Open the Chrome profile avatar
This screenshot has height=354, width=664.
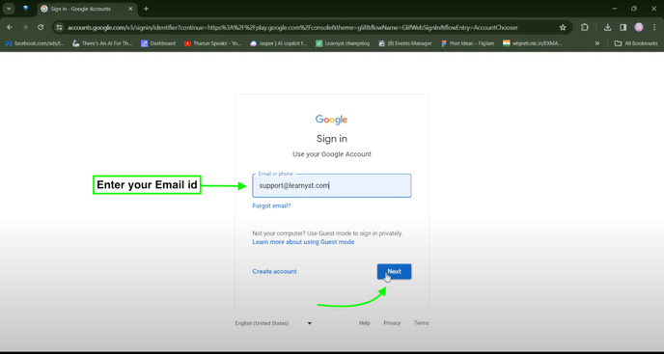pyautogui.click(x=639, y=28)
